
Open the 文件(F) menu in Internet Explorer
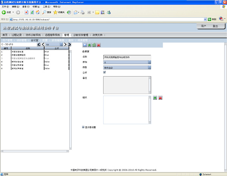click(x=5, y=7)
